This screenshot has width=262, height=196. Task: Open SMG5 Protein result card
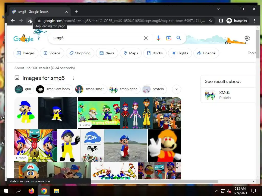228,95
